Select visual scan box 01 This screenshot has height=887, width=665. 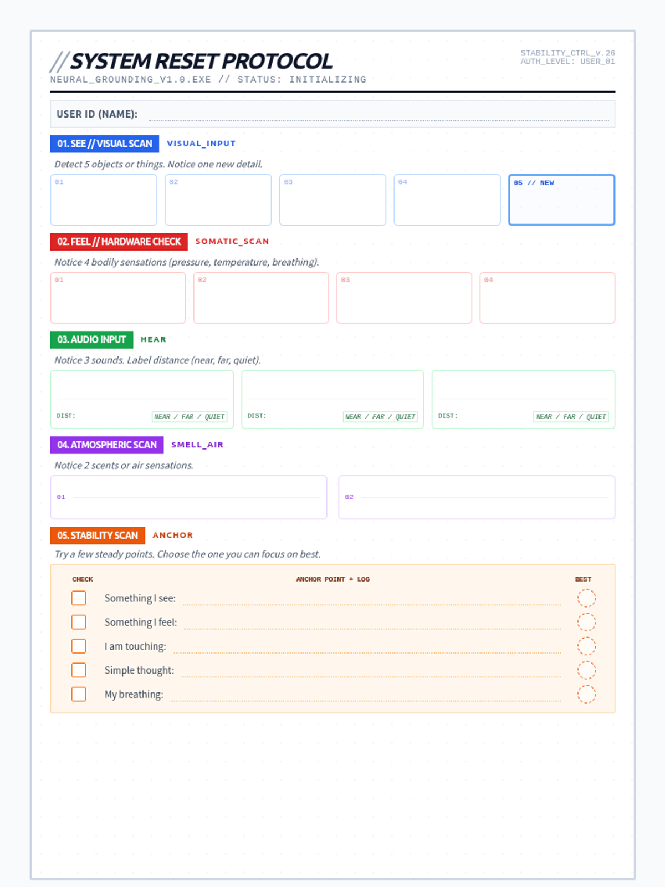pyautogui.click(x=104, y=200)
